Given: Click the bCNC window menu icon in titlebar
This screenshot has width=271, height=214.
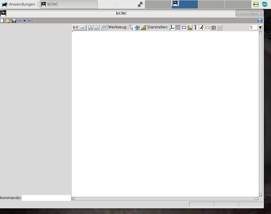Looking at the screenshot, I should click(x=3, y=13).
